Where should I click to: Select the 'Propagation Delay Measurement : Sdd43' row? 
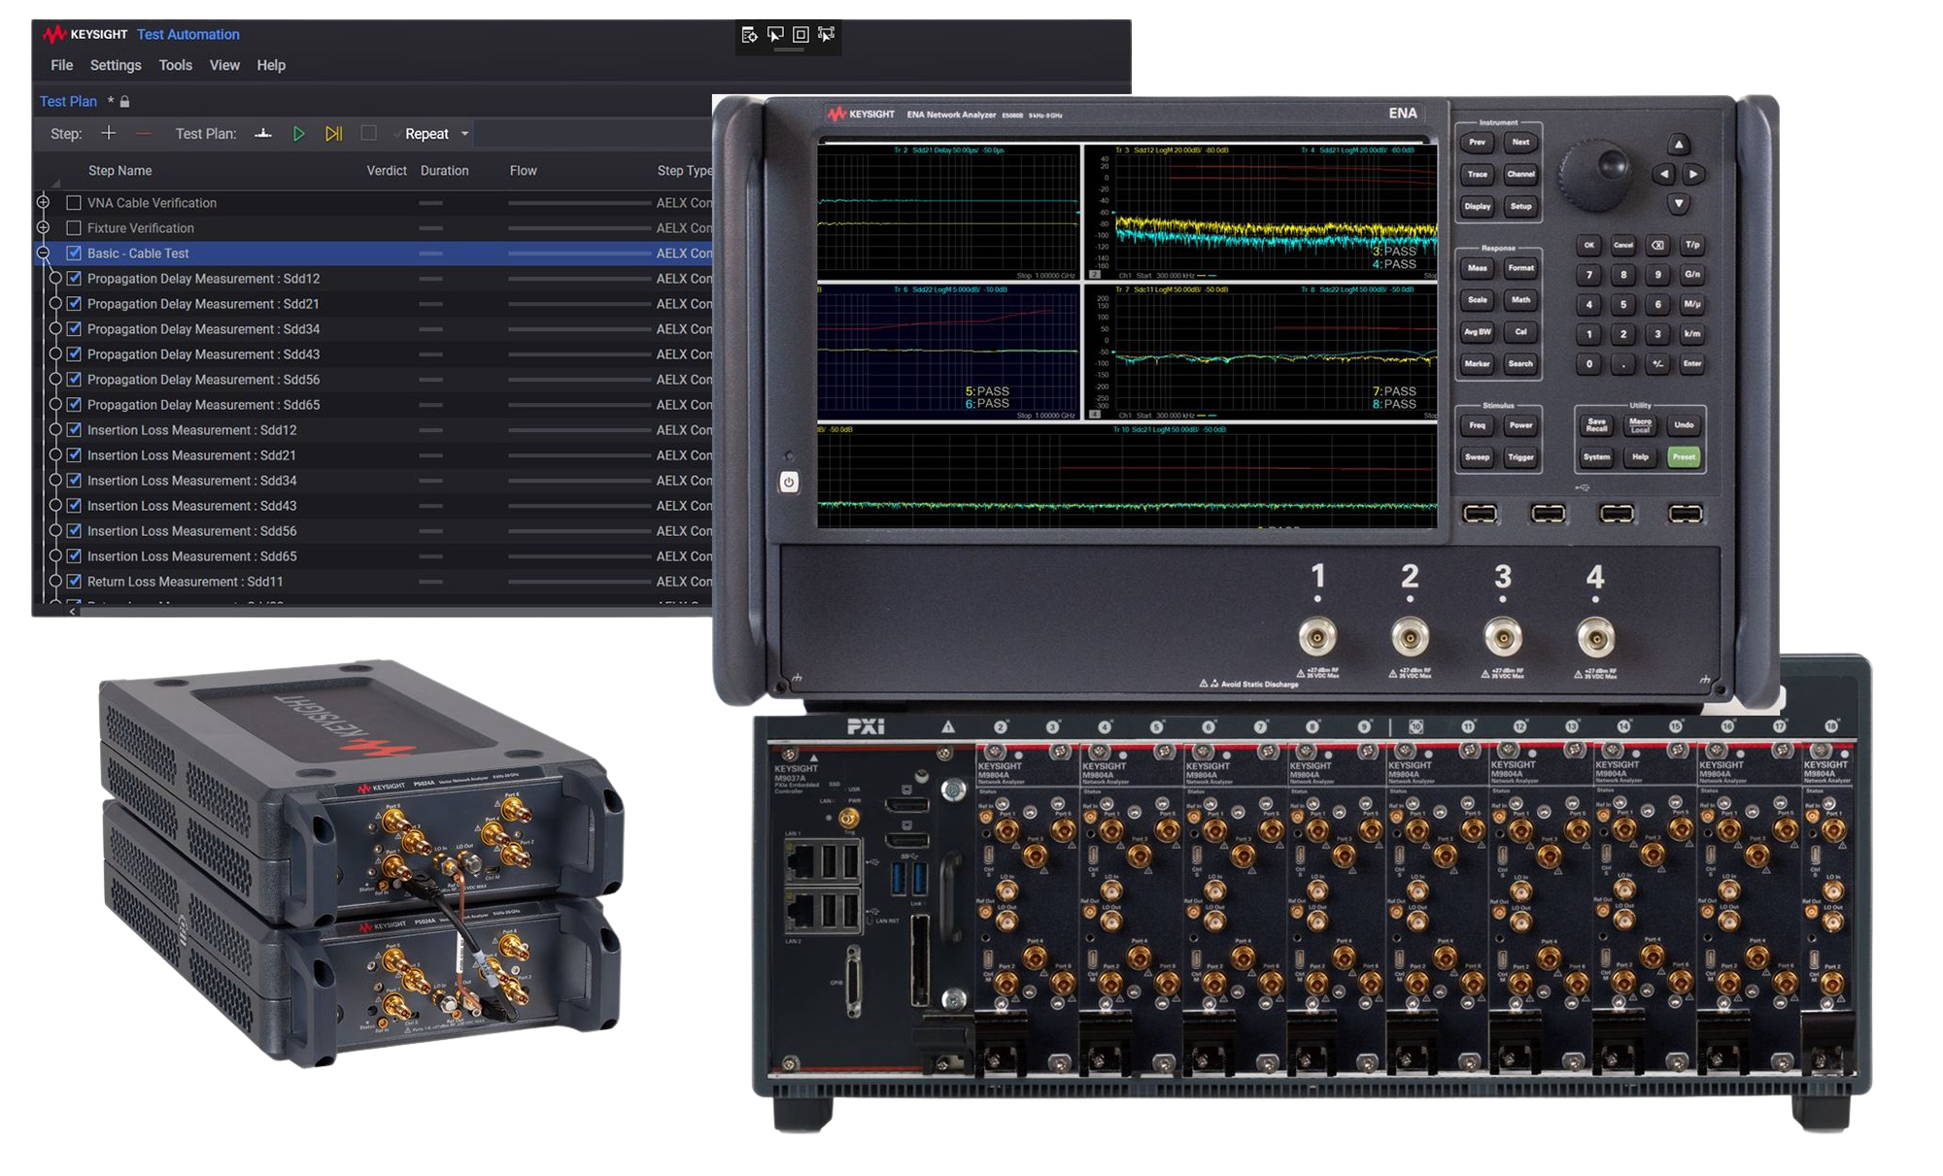pos(373,354)
